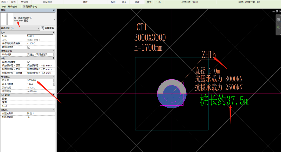Screen dimensions: 281x152
Task: Click the greyed 顶部高程 value -8300.0
Action: pos(40,88)
